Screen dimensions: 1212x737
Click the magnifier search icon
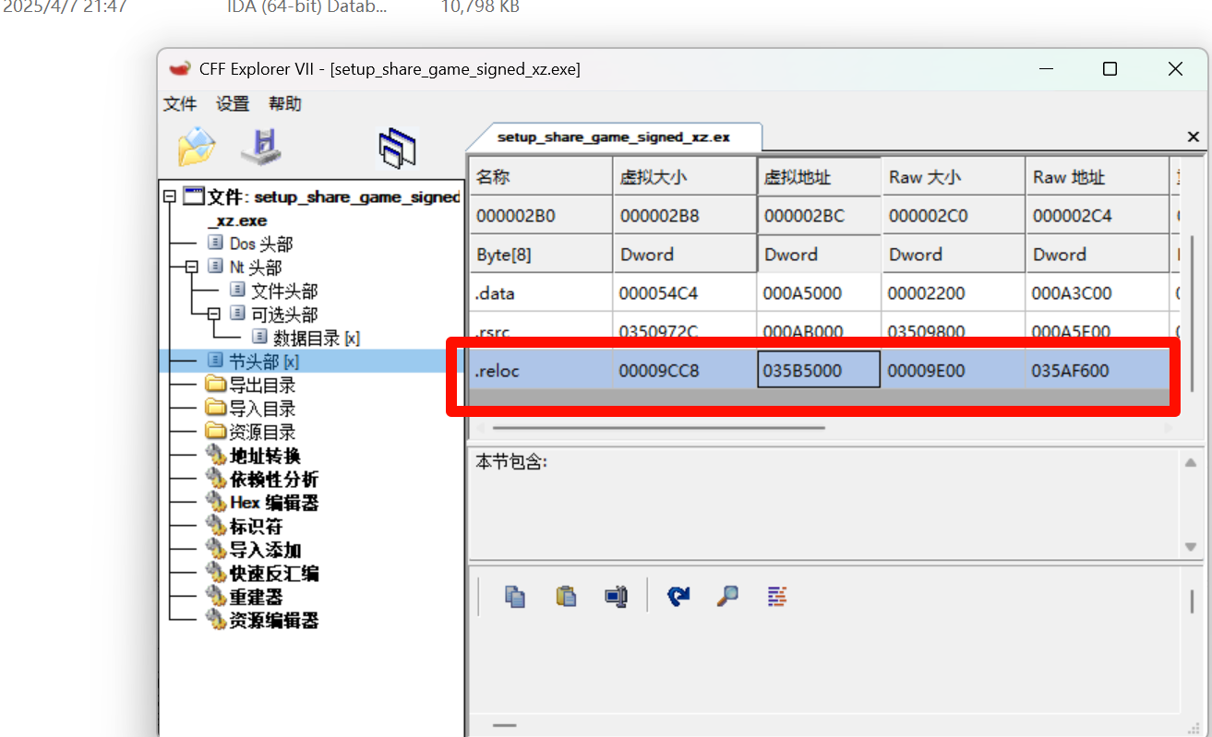click(727, 596)
